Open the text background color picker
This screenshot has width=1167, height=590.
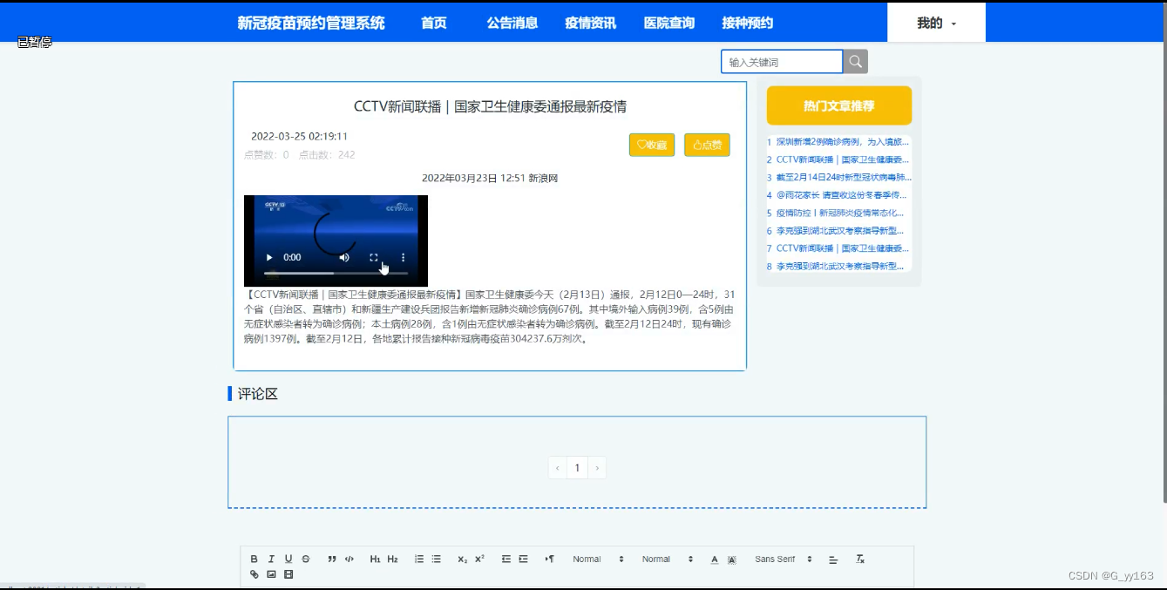[x=732, y=559]
